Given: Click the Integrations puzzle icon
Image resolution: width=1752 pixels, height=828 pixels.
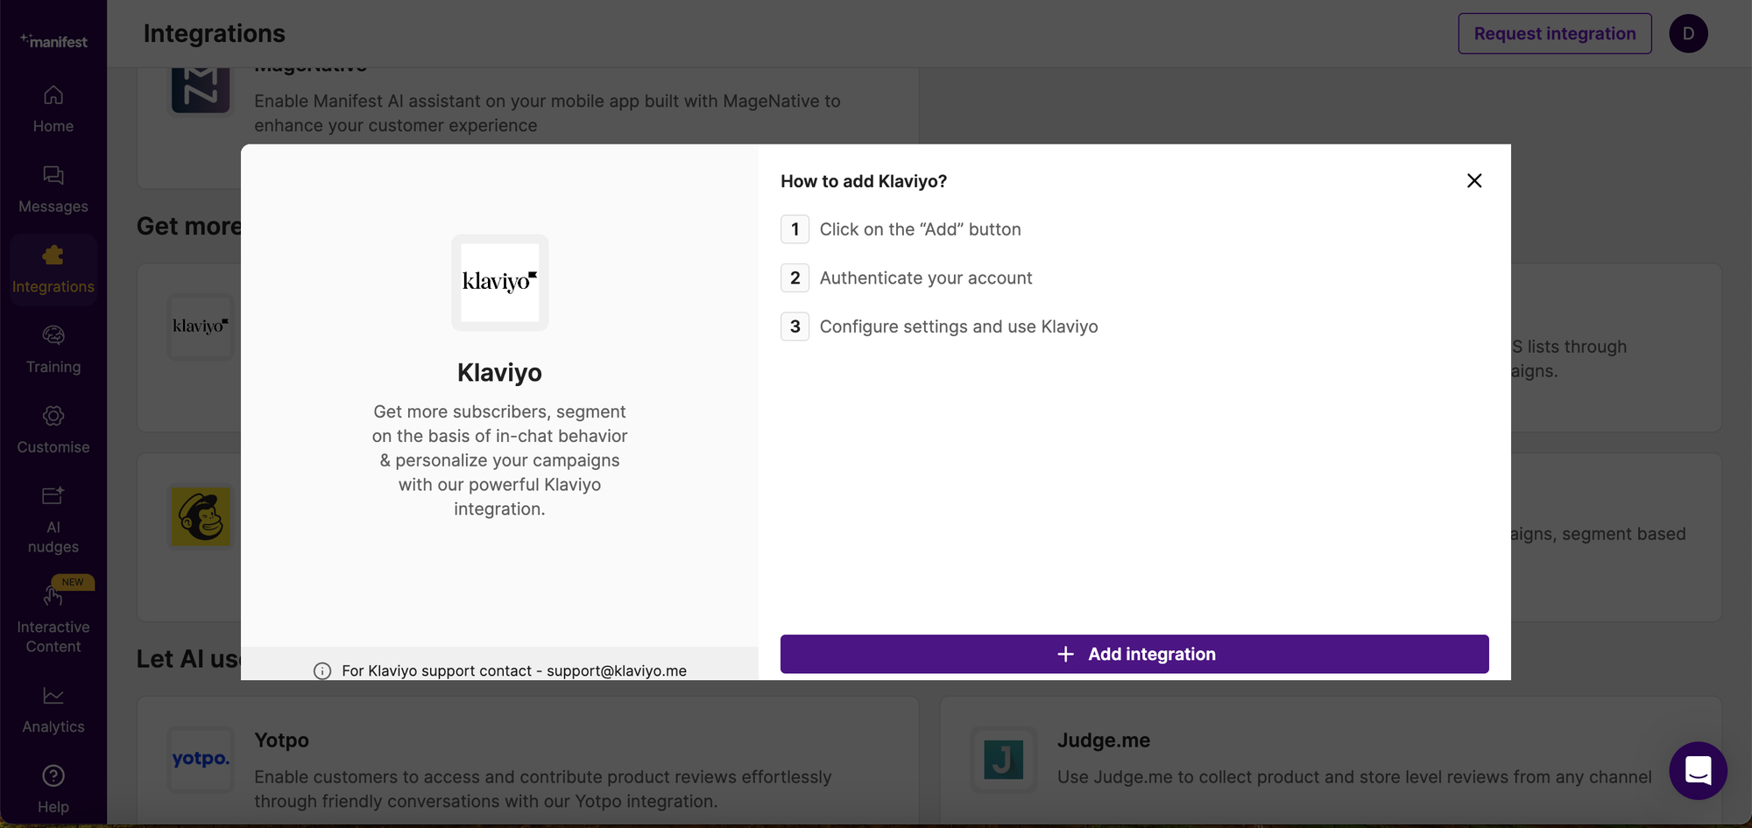Looking at the screenshot, I should [x=53, y=256].
